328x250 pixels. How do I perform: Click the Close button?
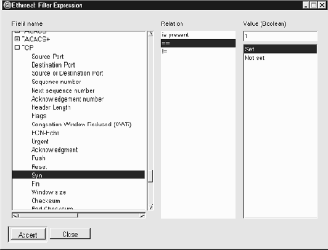click(70, 234)
